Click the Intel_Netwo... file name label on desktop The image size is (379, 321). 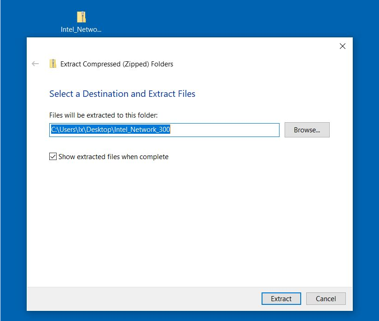coord(81,30)
